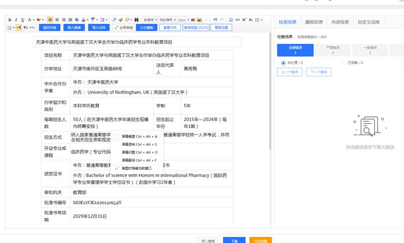
Task: Apply highlight background color brush
Action: point(38,20)
